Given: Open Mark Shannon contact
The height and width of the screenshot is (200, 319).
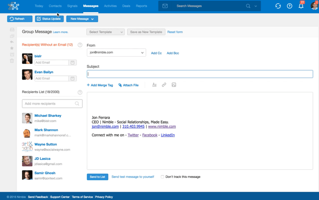Looking at the screenshot, I should click(x=46, y=130).
